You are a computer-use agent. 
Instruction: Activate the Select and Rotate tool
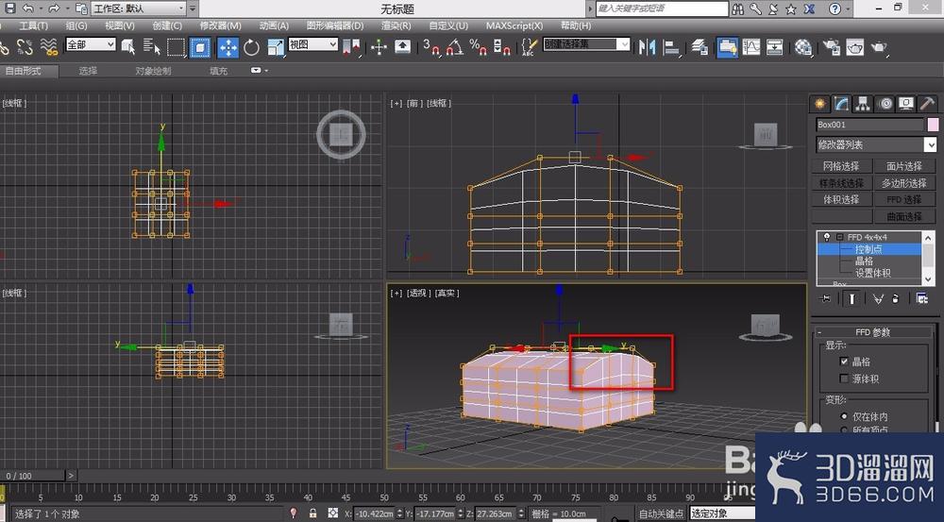(252, 47)
